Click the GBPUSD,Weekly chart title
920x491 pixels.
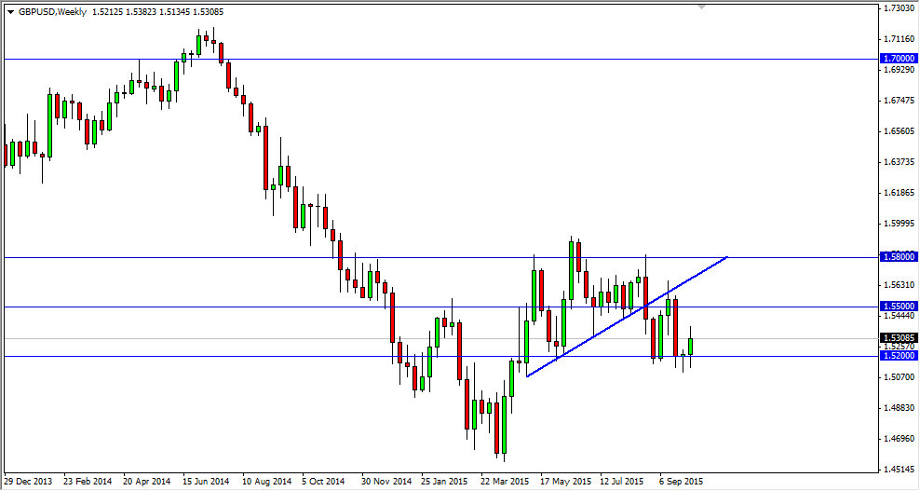[x=52, y=12]
